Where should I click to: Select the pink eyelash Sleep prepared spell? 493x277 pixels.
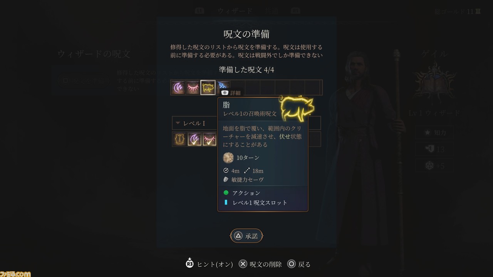tap(193, 88)
